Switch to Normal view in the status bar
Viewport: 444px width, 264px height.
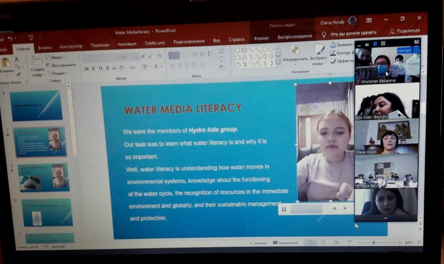coord(310,242)
